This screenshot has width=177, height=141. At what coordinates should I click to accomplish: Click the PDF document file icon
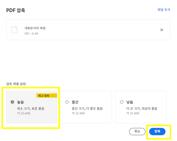(14, 30)
